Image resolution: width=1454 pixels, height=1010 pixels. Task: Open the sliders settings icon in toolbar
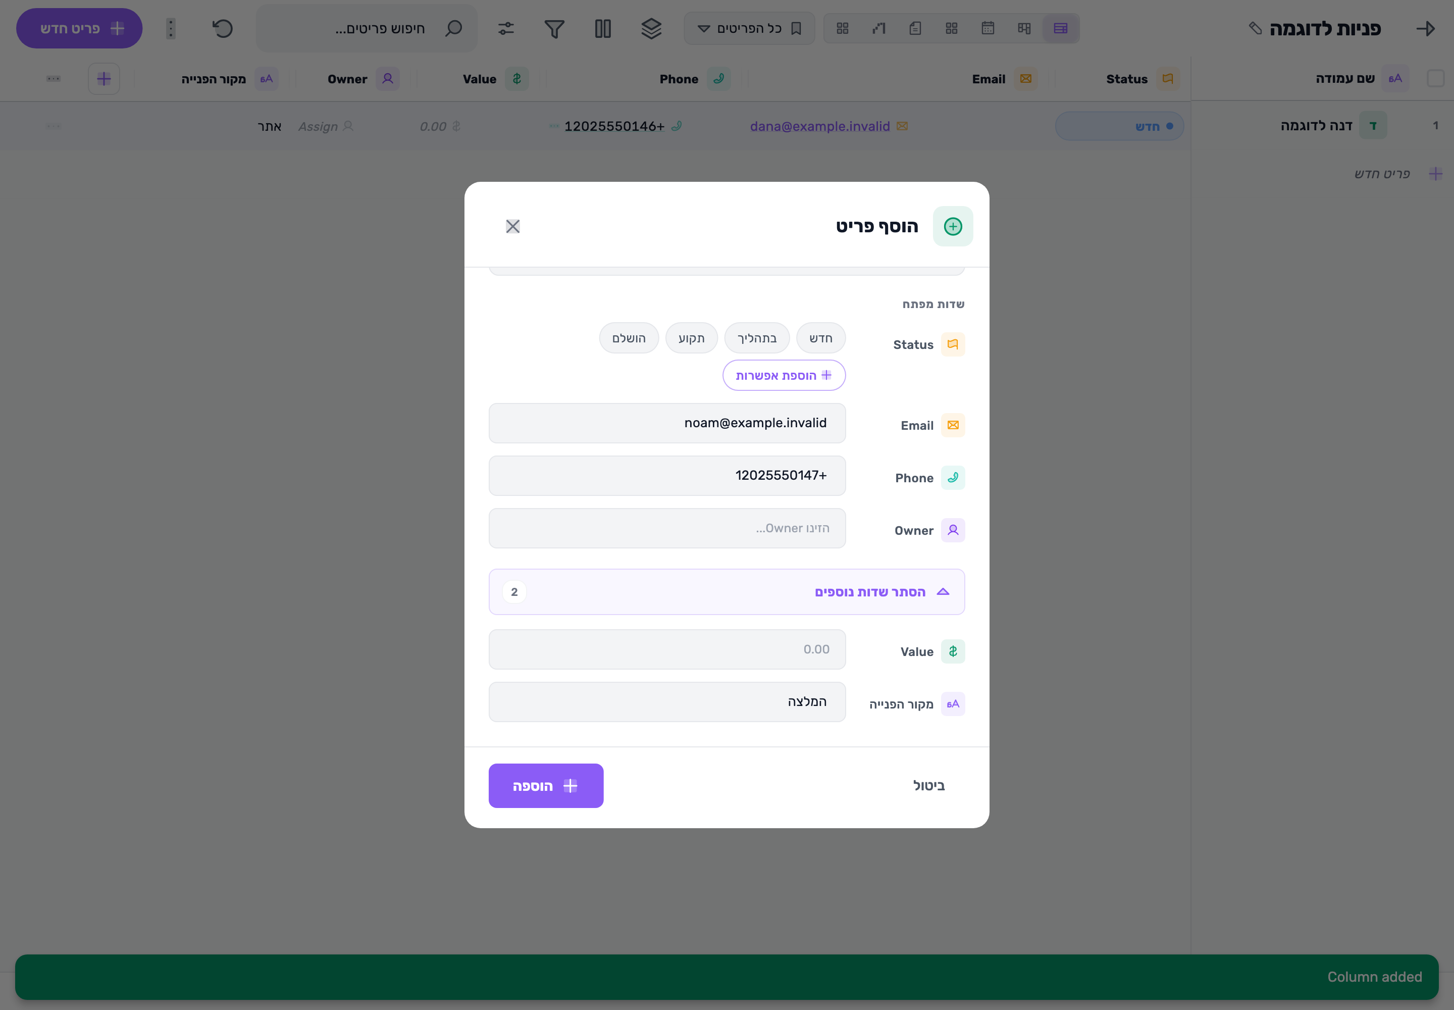(x=505, y=28)
